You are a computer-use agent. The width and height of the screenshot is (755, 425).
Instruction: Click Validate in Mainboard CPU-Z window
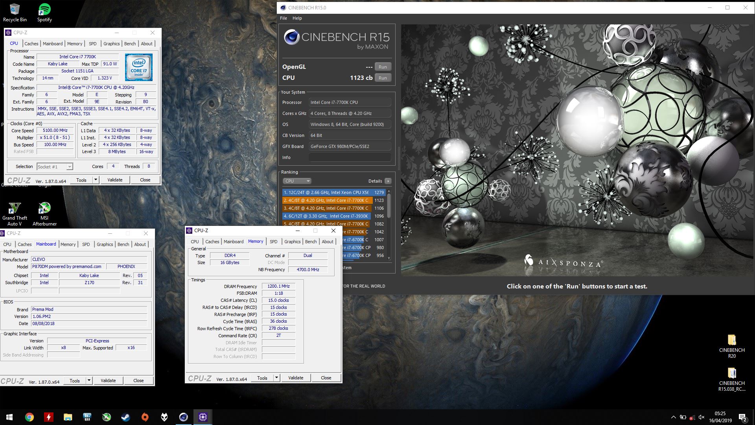[108, 381]
